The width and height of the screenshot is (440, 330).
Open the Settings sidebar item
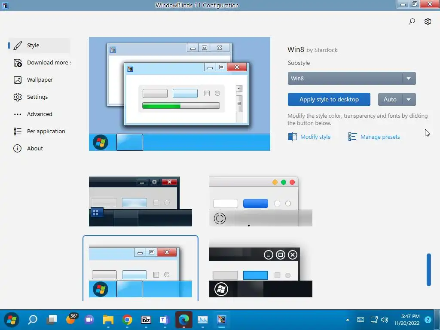click(x=39, y=97)
